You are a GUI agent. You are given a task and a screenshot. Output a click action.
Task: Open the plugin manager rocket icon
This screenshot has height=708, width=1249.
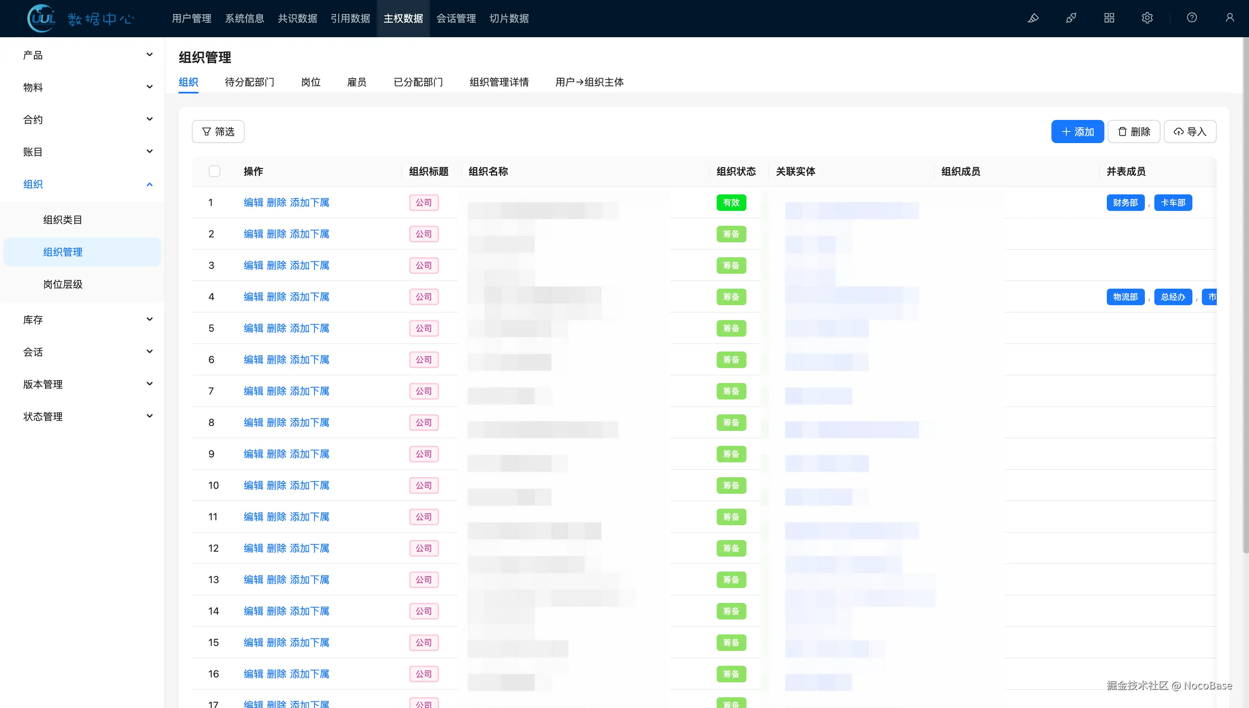pyautogui.click(x=1071, y=18)
